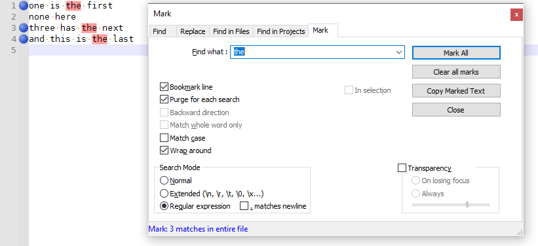Click the bookmark icon on line 4
This screenshot has height=246, width=538.
(24, 39)
